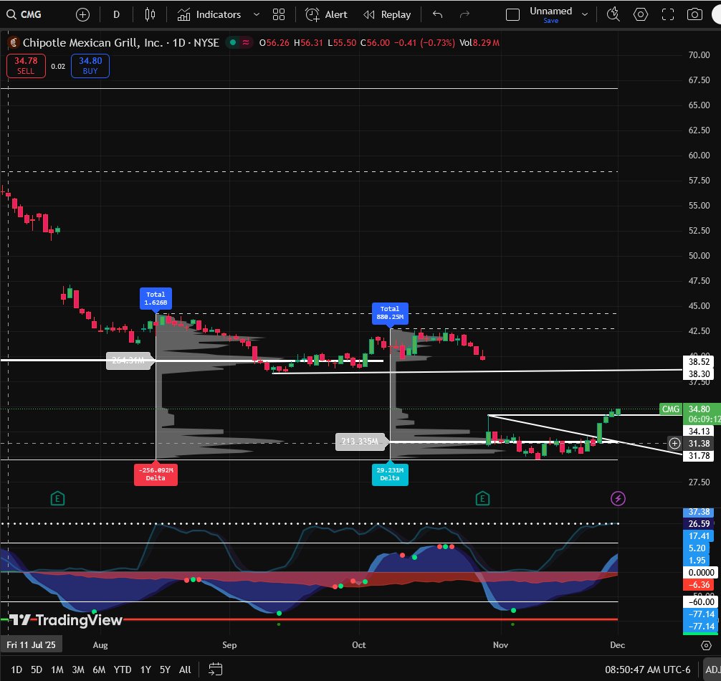Screen dimensions: 721x681
Task: Open chart settings hexagon icon
Action: tap(641, 15)
